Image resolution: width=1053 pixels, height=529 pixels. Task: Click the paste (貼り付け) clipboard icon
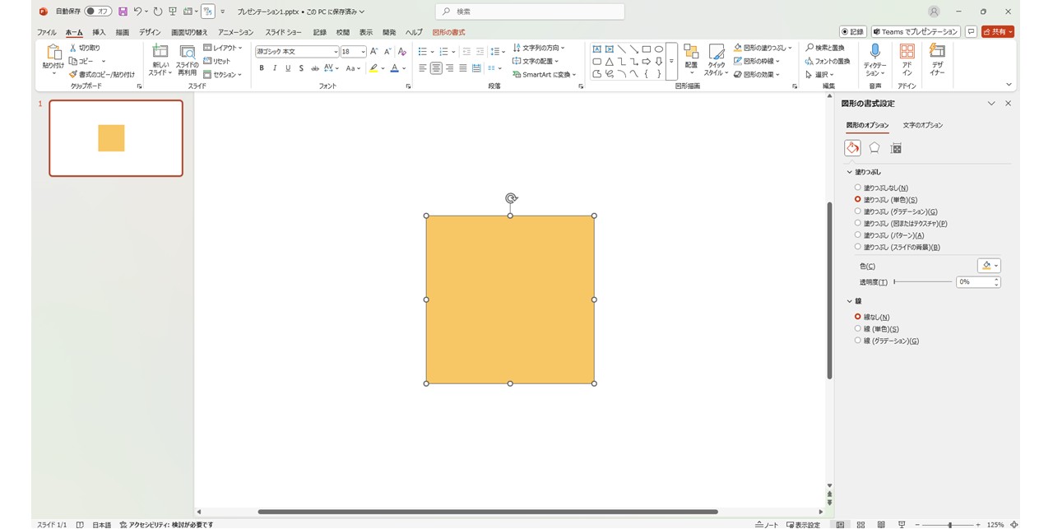(53, 53)
